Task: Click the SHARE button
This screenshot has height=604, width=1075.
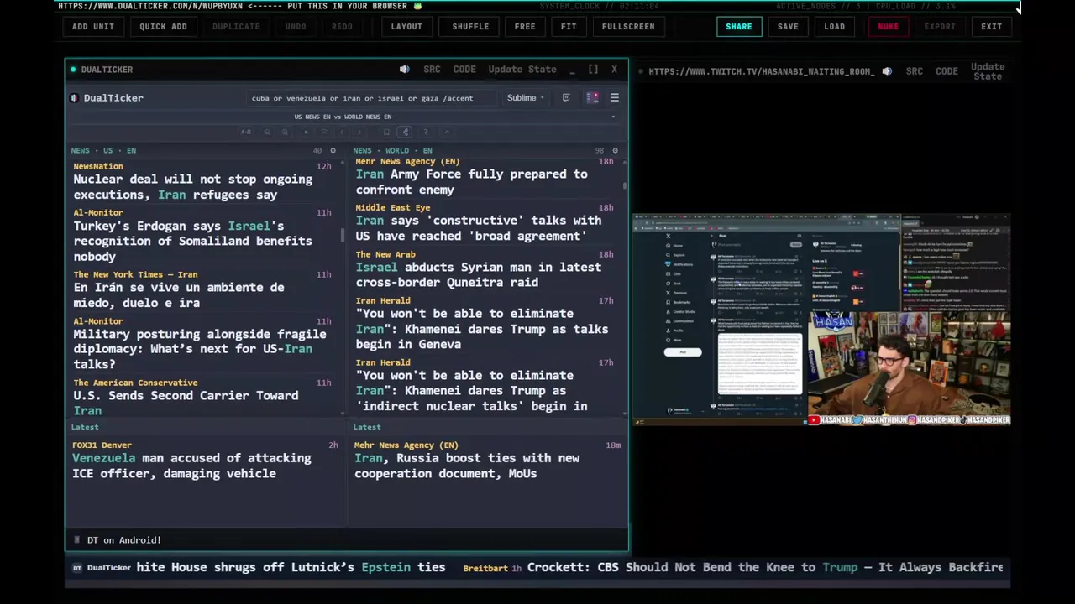Action: 739,26
